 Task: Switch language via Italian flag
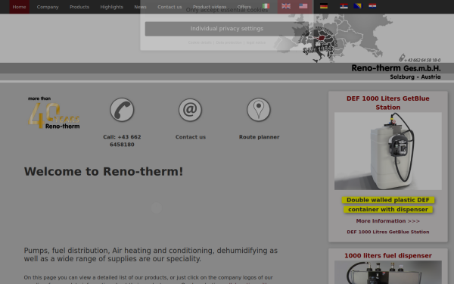[266, 6]
